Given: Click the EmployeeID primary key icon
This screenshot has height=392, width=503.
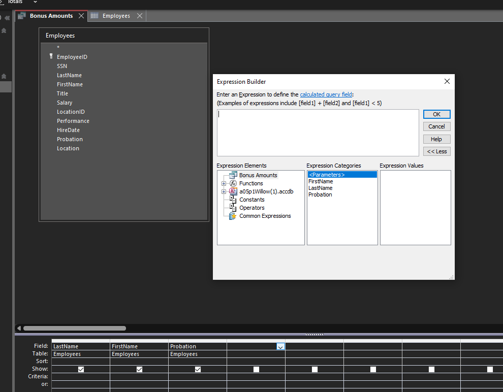Looking at the screenshot, I should [51, 56].
